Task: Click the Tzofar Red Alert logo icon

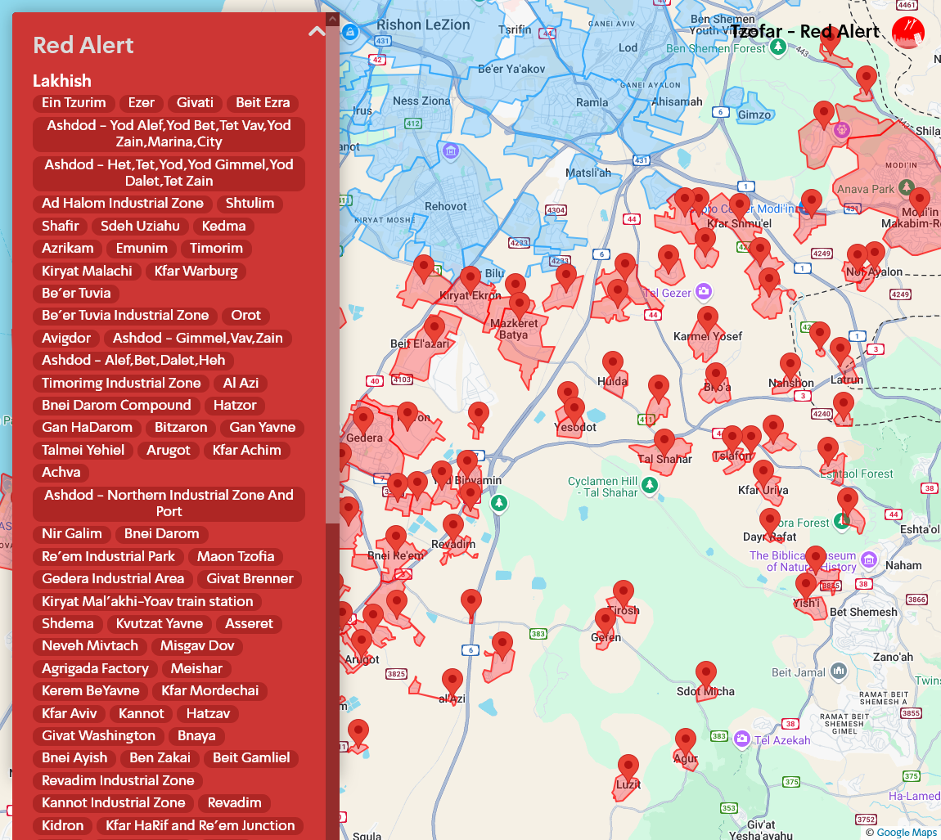Action: tap(908, 33)
